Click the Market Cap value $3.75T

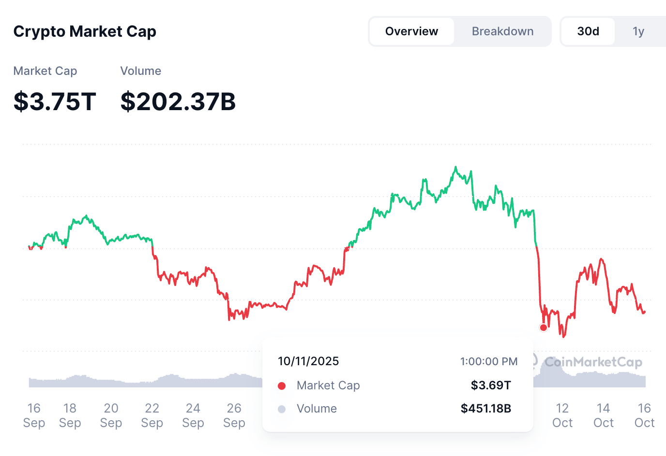click(x=55, y=101)
